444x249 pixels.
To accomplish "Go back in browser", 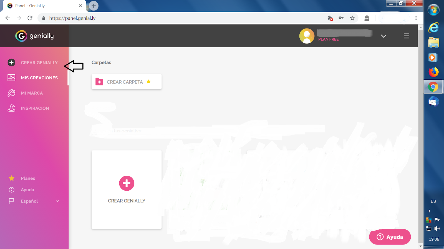I will click(x=7, y=18).
